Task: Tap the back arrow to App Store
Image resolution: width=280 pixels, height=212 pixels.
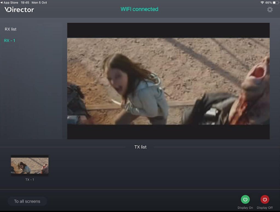Action: click(1, 2)
